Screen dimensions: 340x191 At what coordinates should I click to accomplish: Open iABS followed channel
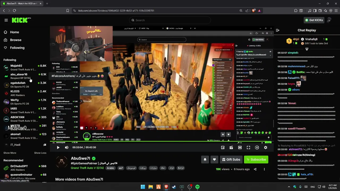(25, 110)
